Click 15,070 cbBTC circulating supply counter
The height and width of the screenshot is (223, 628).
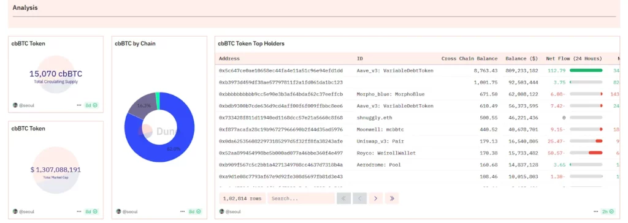pos(56,74)
